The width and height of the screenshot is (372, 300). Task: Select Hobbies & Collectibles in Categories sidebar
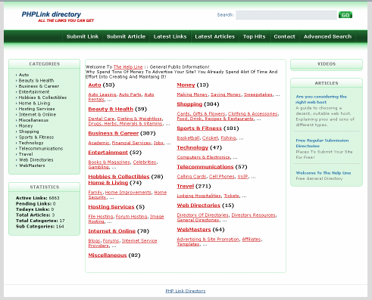click(42, 97)
